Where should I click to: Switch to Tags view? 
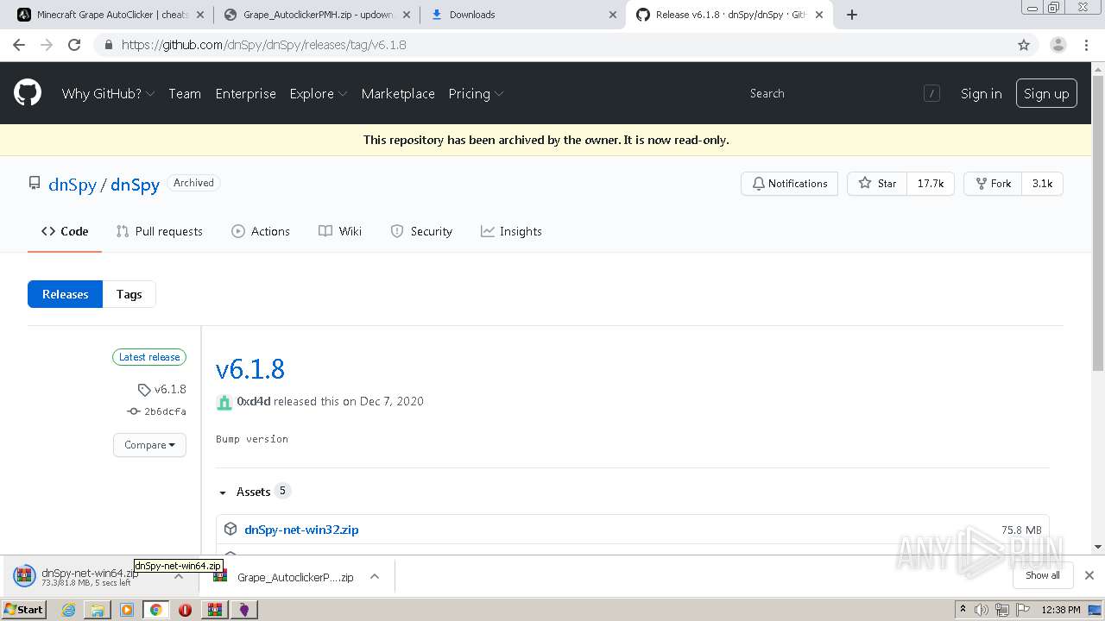[129, 294]
